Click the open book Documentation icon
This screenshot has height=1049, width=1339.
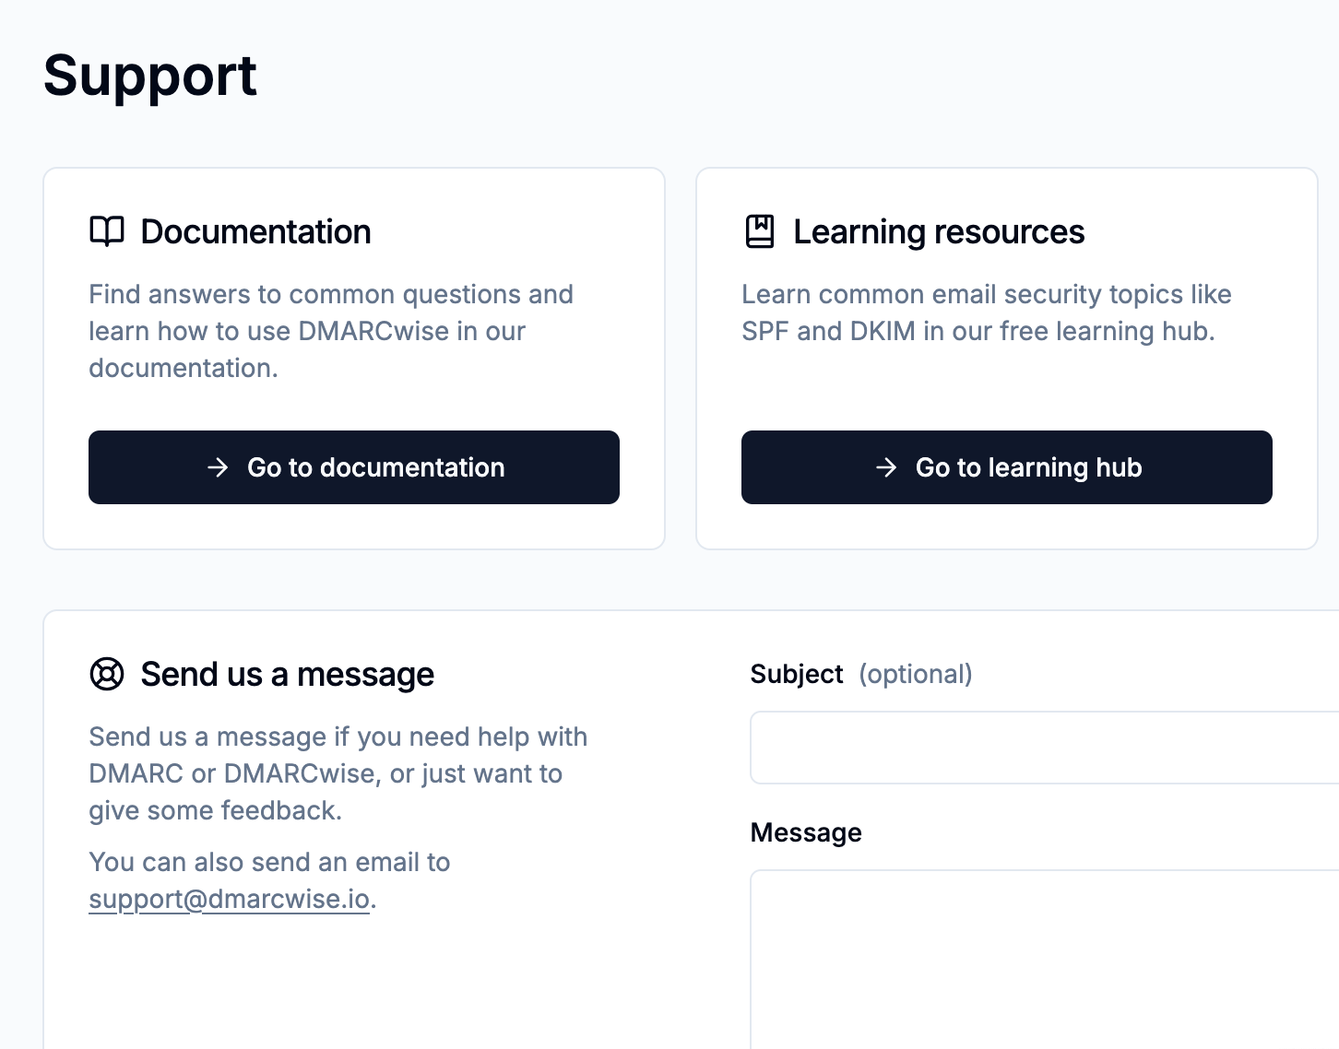click(x=106, y=231)
